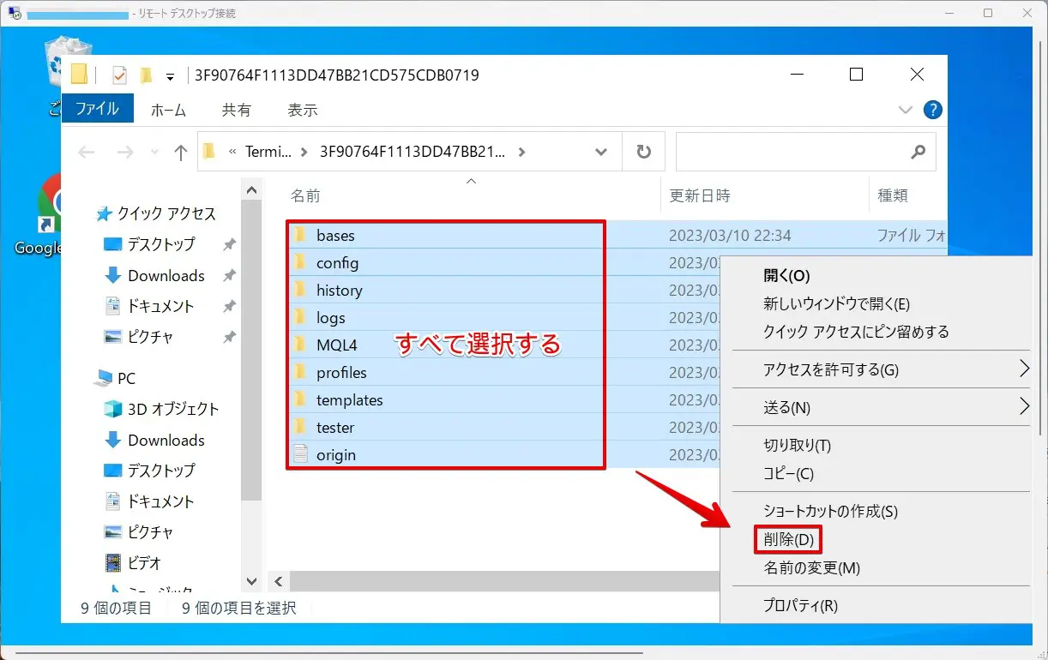Expand the 送る(N) submenu
This screenshot has height=660, width=1048.
1023,407
